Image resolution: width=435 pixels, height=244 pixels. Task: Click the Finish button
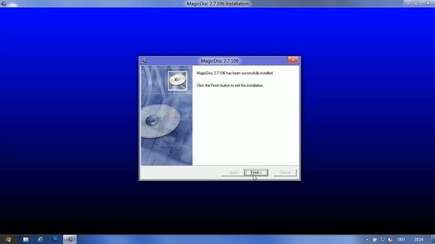[x=256, y=172]
